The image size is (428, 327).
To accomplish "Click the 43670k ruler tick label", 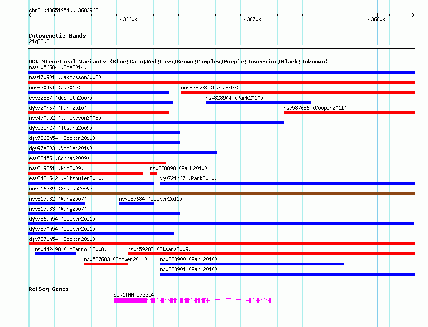I will point(252,19).
